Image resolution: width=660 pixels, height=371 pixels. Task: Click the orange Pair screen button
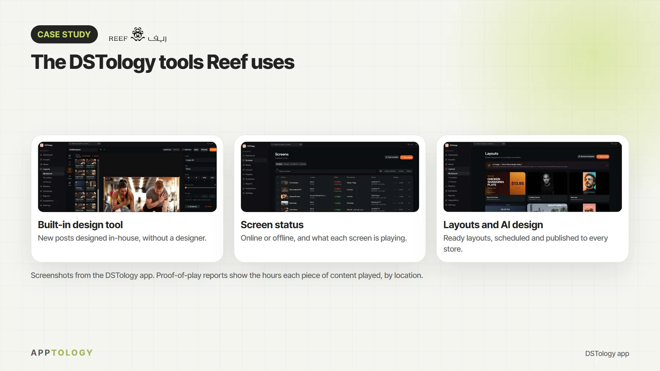[407, 157]
